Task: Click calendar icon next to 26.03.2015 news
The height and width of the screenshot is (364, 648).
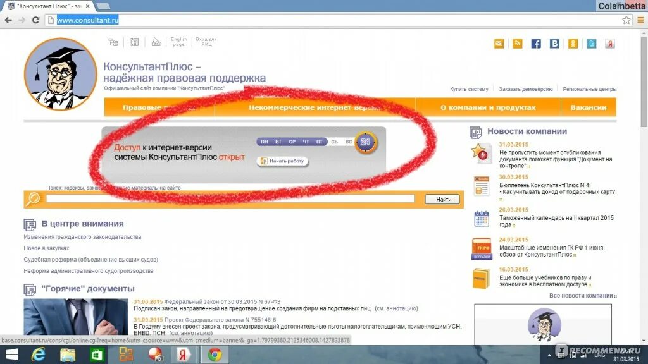Action: (x=482, y=218)
